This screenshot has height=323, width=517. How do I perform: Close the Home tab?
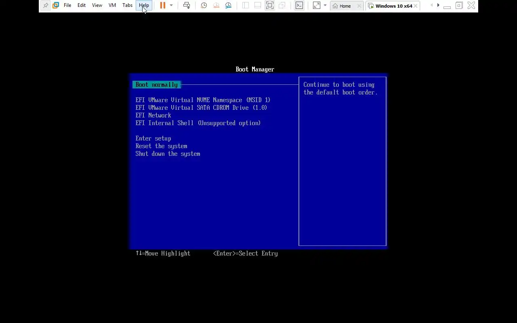359,6
